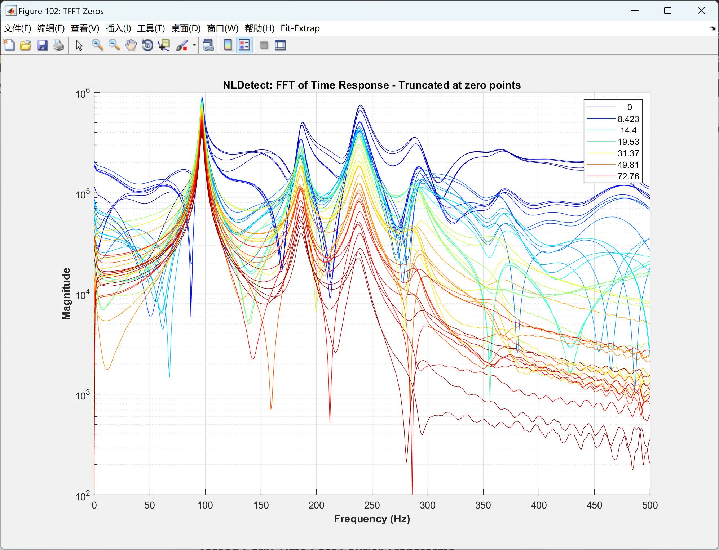The height and width of the screenshot is (550, 719).
Task: Select the Rotate 3D tool
Action: (x=147, y=45)
